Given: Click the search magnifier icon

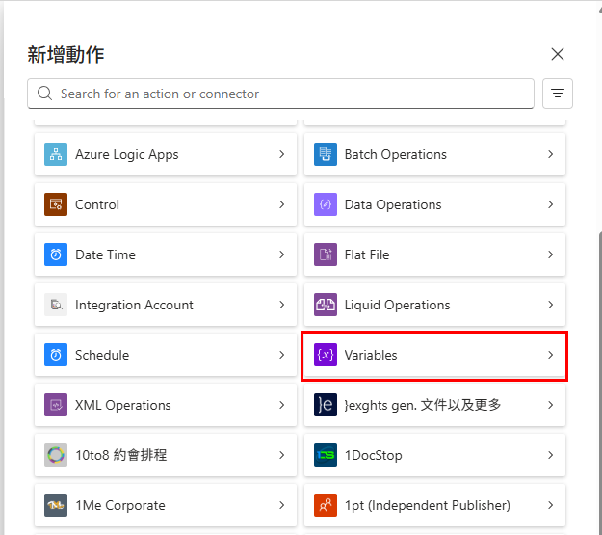Looking at the screenshot, I should [x=44, y=94].
